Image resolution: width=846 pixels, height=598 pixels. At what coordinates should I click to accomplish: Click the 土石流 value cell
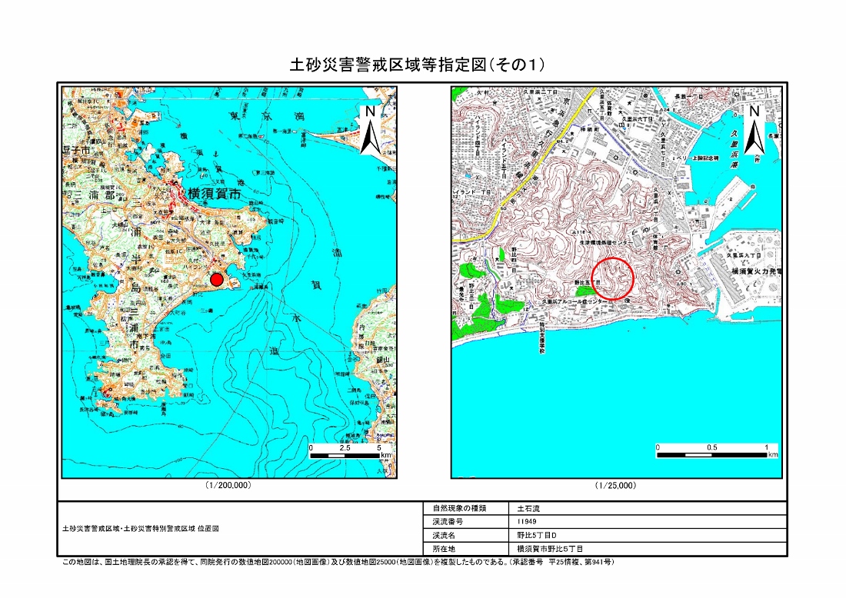529,509
